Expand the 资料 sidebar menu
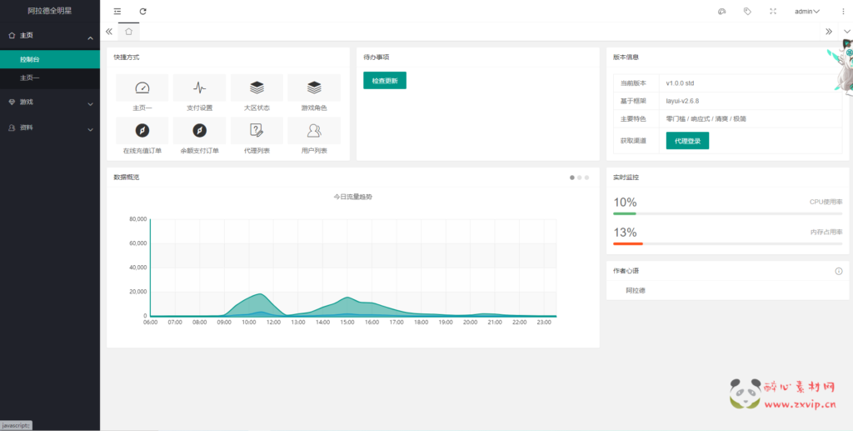 50,128
